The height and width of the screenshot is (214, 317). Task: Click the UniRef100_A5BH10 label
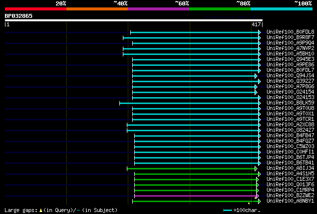[290, 54]
